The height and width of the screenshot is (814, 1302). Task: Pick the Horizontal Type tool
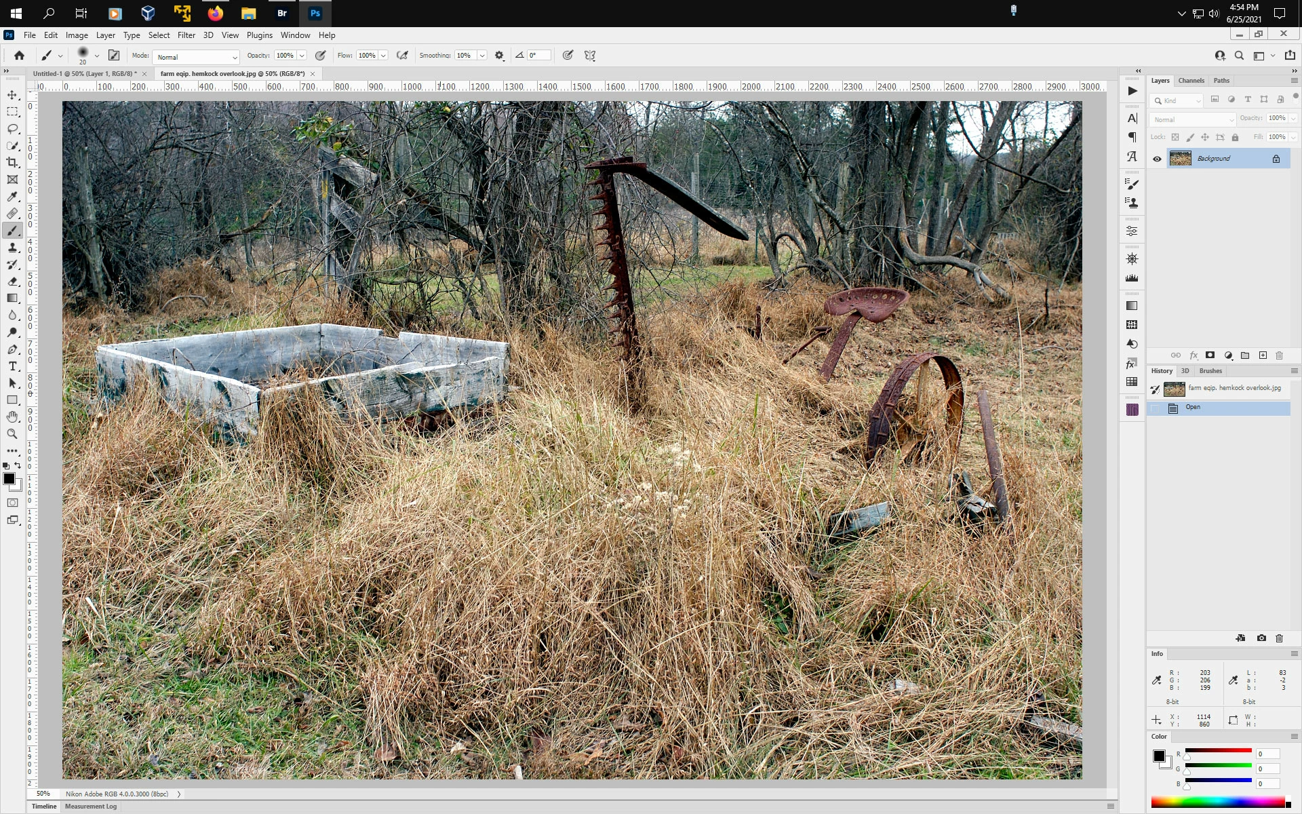[12, 366]
